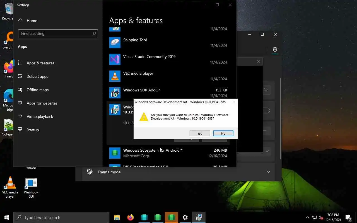
Task: Click the installer icon on taskbar
Action: pos(199,217)
